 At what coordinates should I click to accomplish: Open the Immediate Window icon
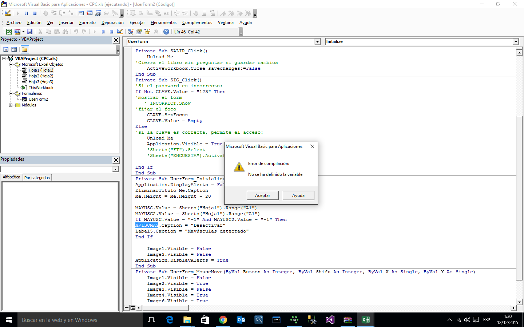coord(90,13)
